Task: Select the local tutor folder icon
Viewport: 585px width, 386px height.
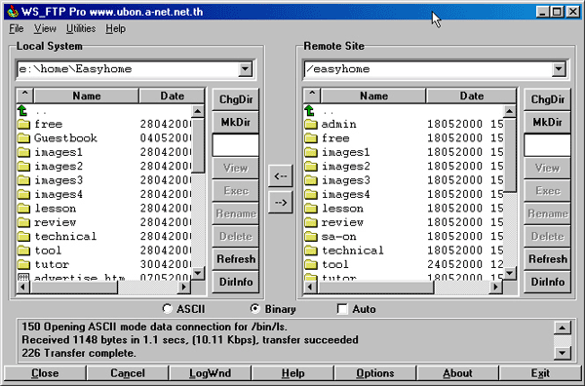Action: [x=23, y=265]
